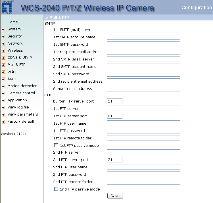Image resolution: width=213 pixels, height=203 pixels.
Task: Click the arrow icon beside System
Action: (3, 30)
